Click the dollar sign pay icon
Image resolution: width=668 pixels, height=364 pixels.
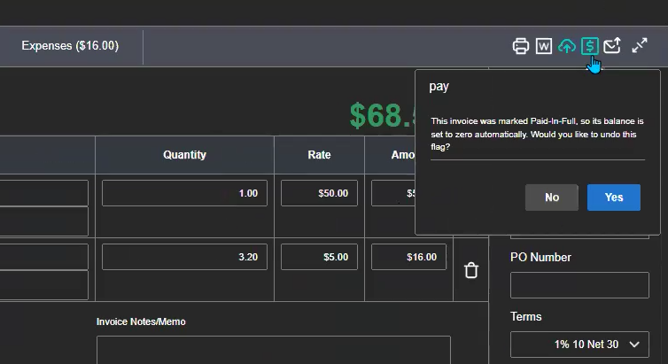point(590,46)
